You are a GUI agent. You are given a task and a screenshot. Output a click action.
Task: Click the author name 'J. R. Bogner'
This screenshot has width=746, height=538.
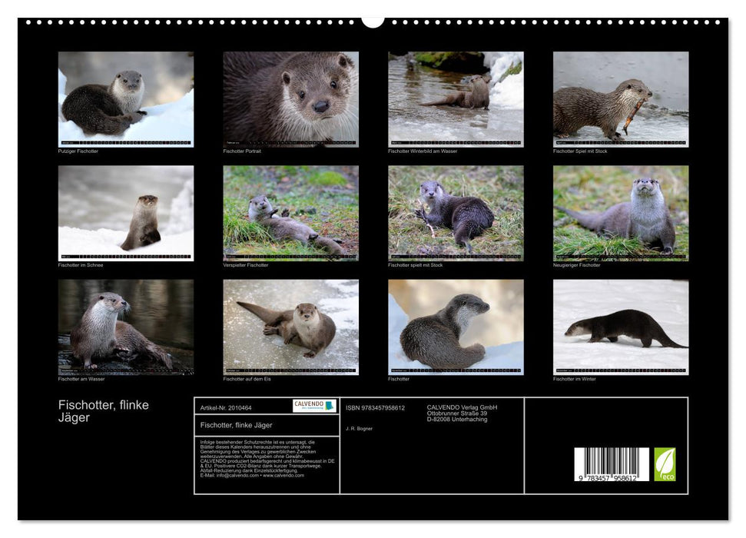pyautogui.click(x=360, y=430)
